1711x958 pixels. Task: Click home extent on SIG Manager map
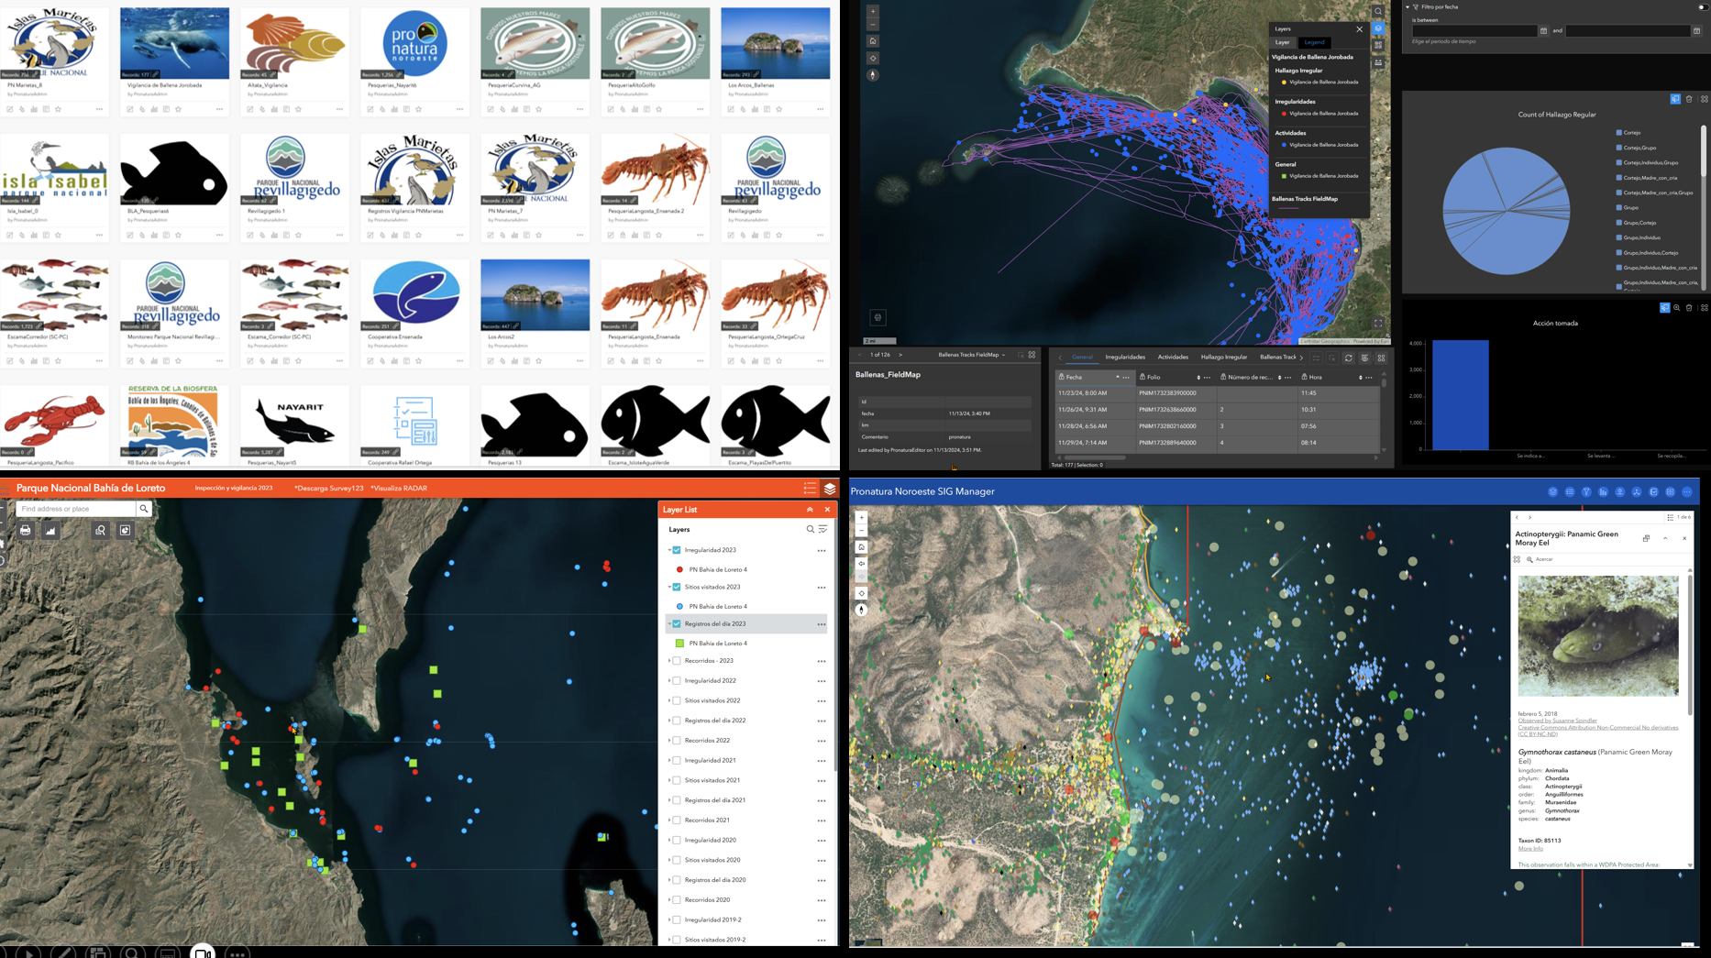tap(861, 547)
